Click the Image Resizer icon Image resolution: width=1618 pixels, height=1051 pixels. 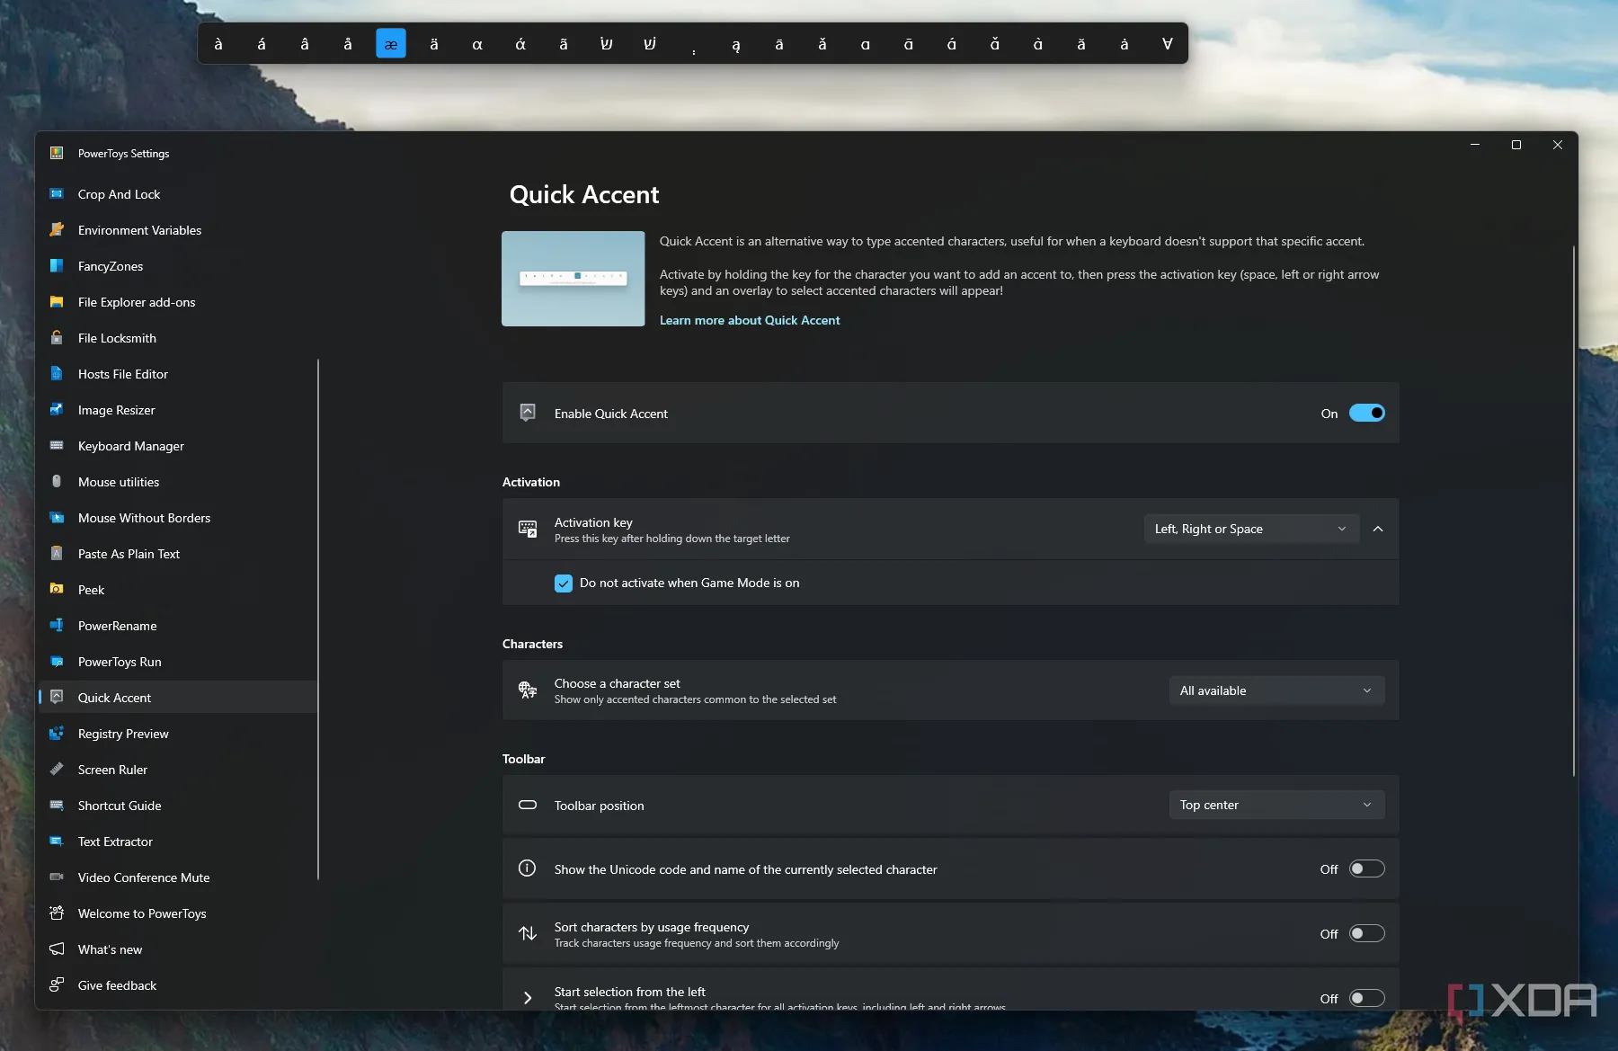pyautogui.click(x=57, y=410)
